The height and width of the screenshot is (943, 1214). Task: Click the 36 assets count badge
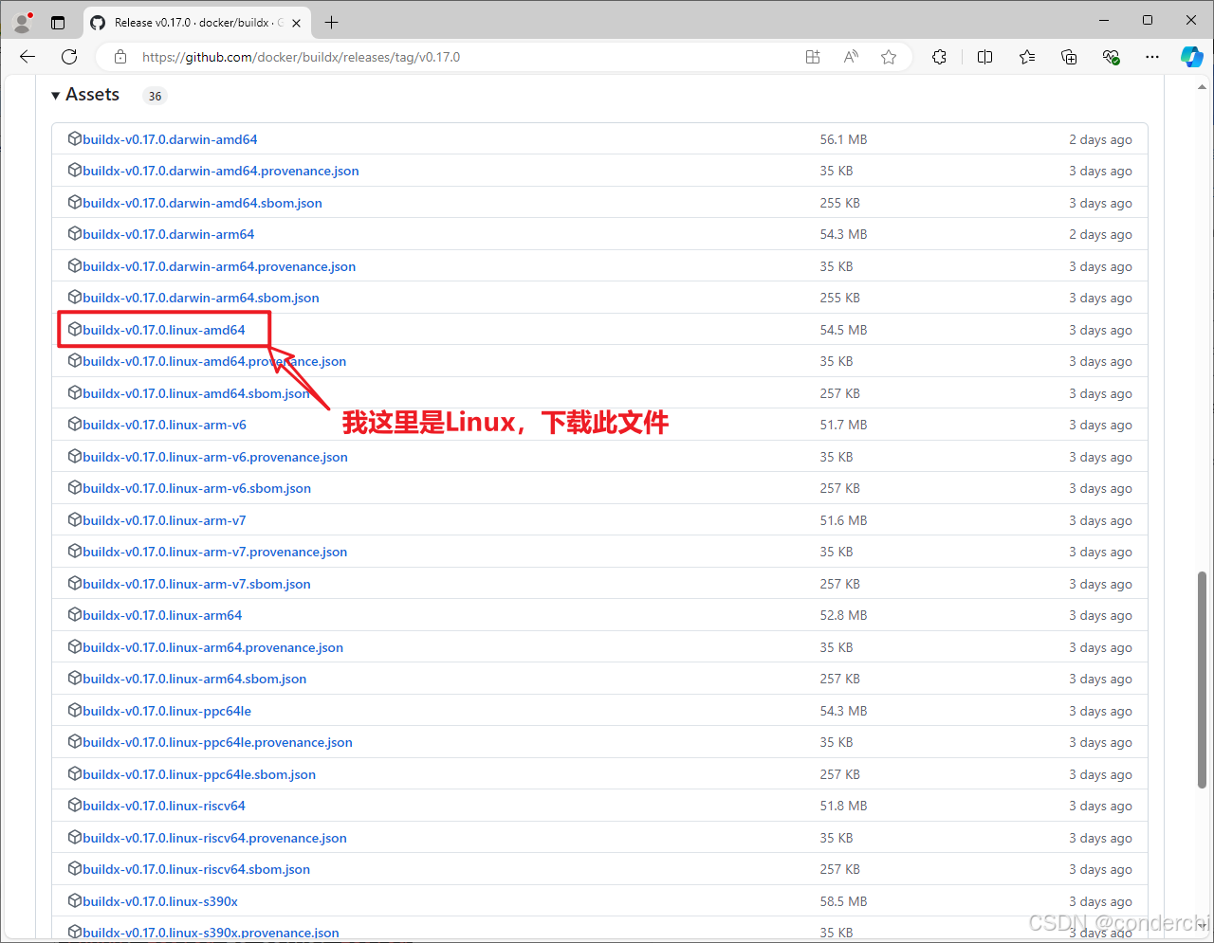155,96
